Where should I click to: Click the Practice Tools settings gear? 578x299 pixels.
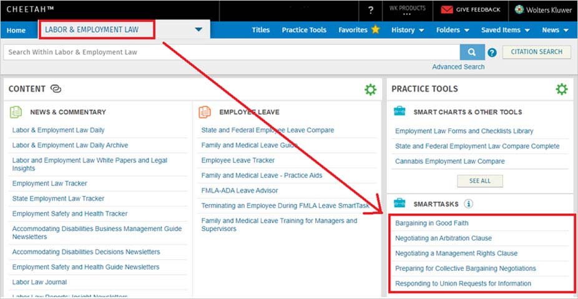tap(562, 89)
